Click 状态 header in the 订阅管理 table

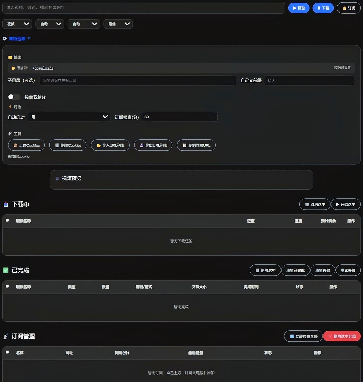pos(268,353)
